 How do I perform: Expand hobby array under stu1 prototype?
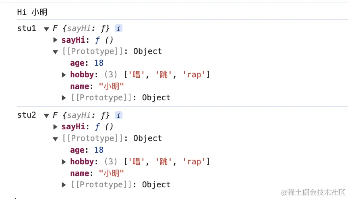tap(64, 75)
